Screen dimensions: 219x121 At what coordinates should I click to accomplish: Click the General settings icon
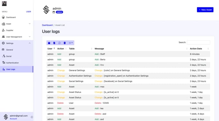point(3,49)
